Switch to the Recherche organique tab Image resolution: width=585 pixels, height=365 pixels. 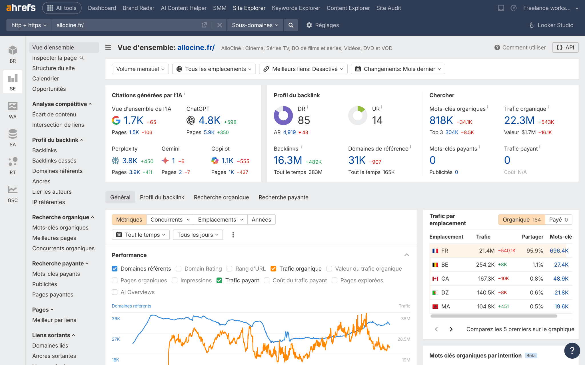pos(221,197)
